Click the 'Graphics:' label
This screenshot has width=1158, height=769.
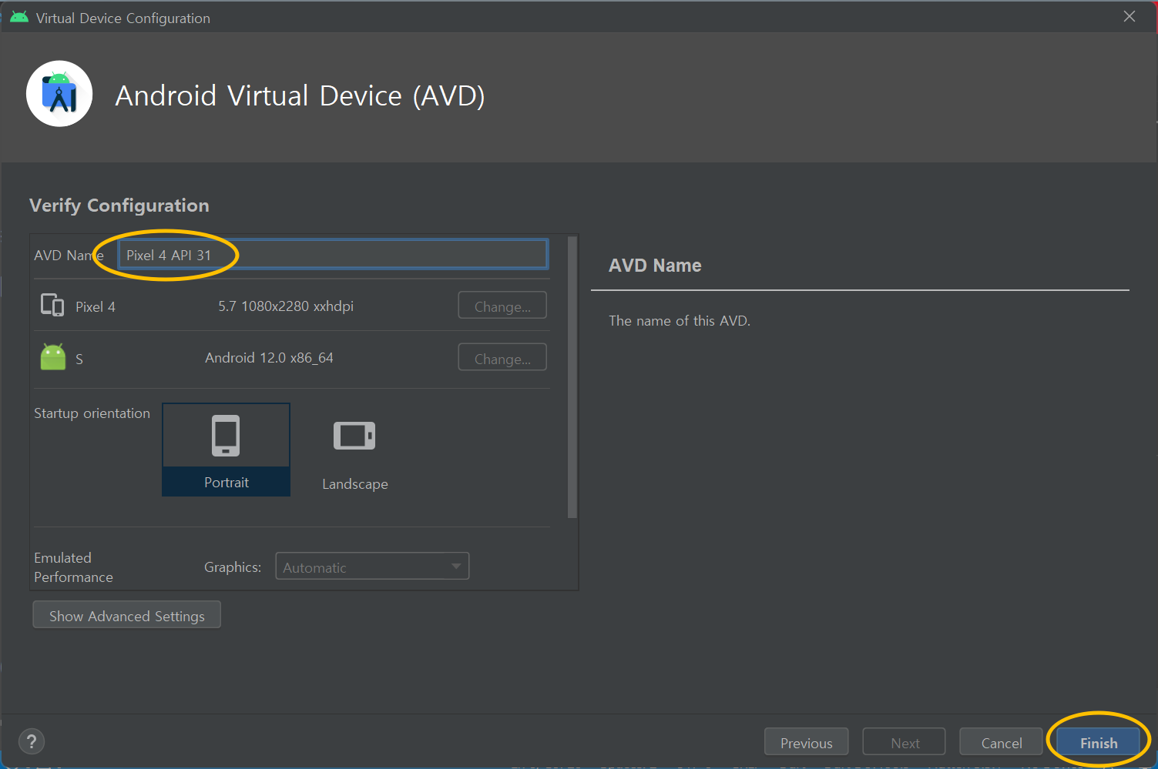tap(233, 567)
